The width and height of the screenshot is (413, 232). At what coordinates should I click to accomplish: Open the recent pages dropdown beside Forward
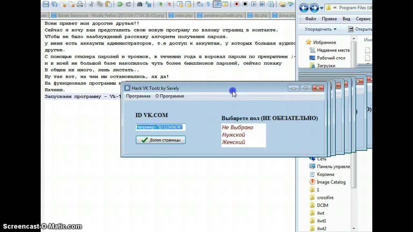coord(322,8)
